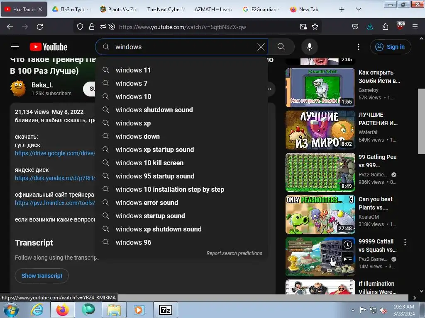
Task: Open the list all tabs dropdown arrow
Action: [358, 9]
